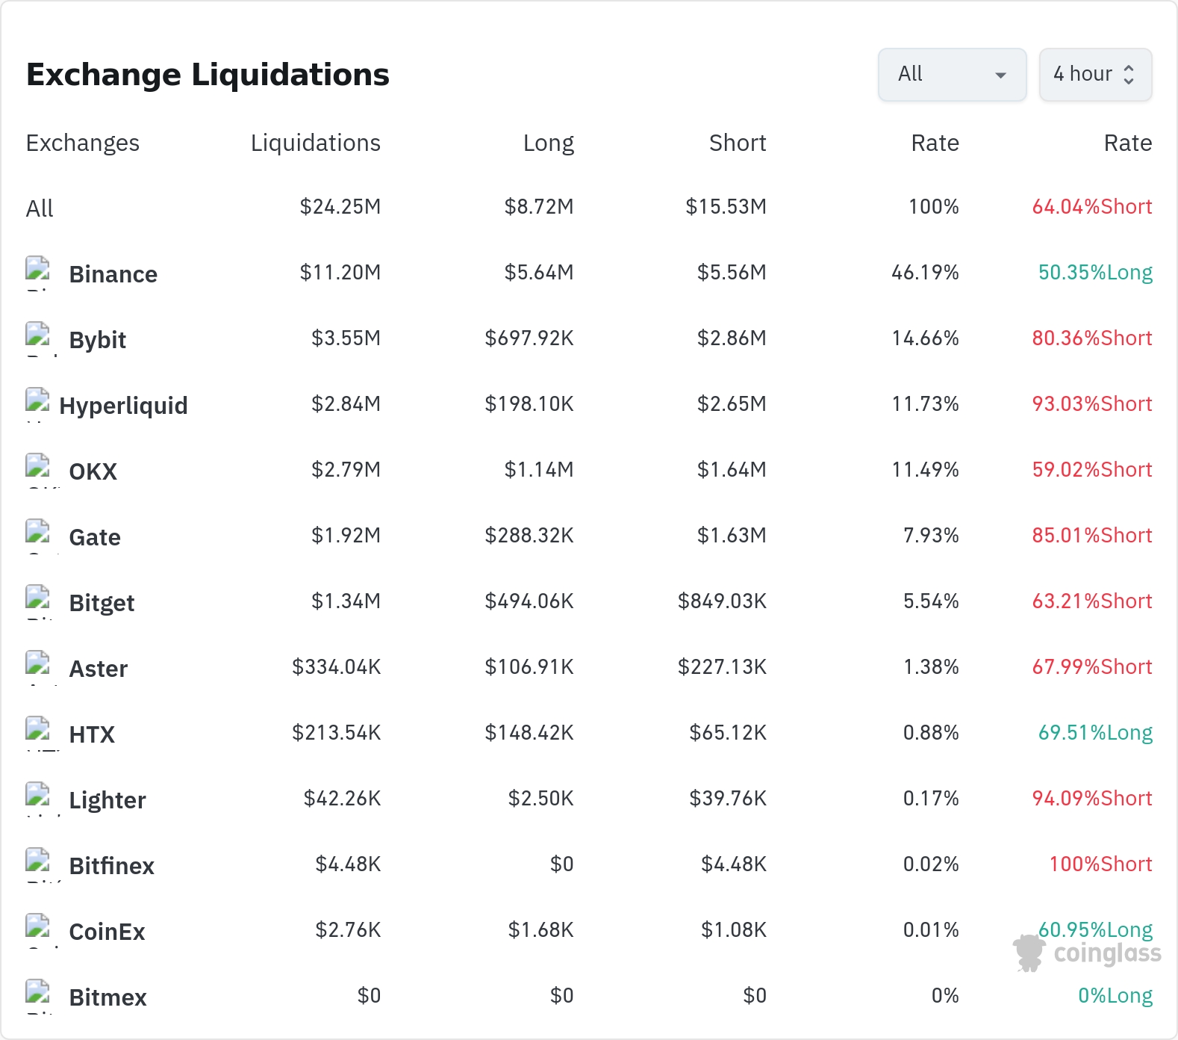Click the Hyperliquid logo icon
This screenshot has height=1040, width=1178.
tap(37, 405)
